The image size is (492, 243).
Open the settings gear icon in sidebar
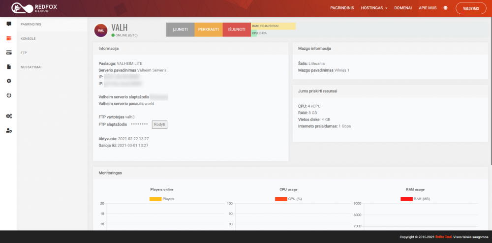9,81
